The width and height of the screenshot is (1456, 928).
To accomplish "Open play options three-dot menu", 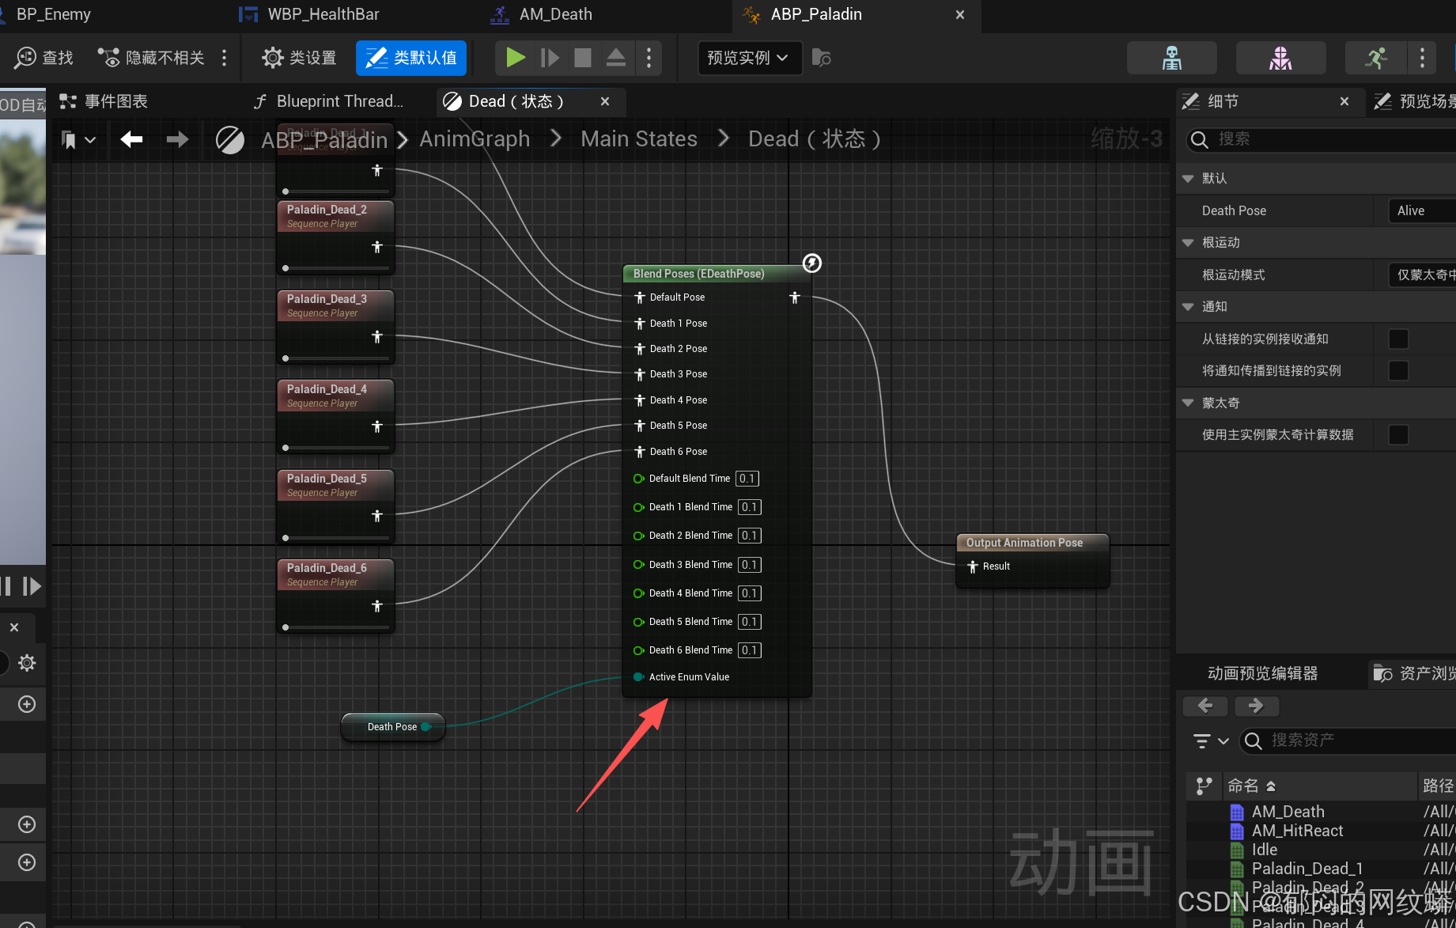I will click(649, 58).
